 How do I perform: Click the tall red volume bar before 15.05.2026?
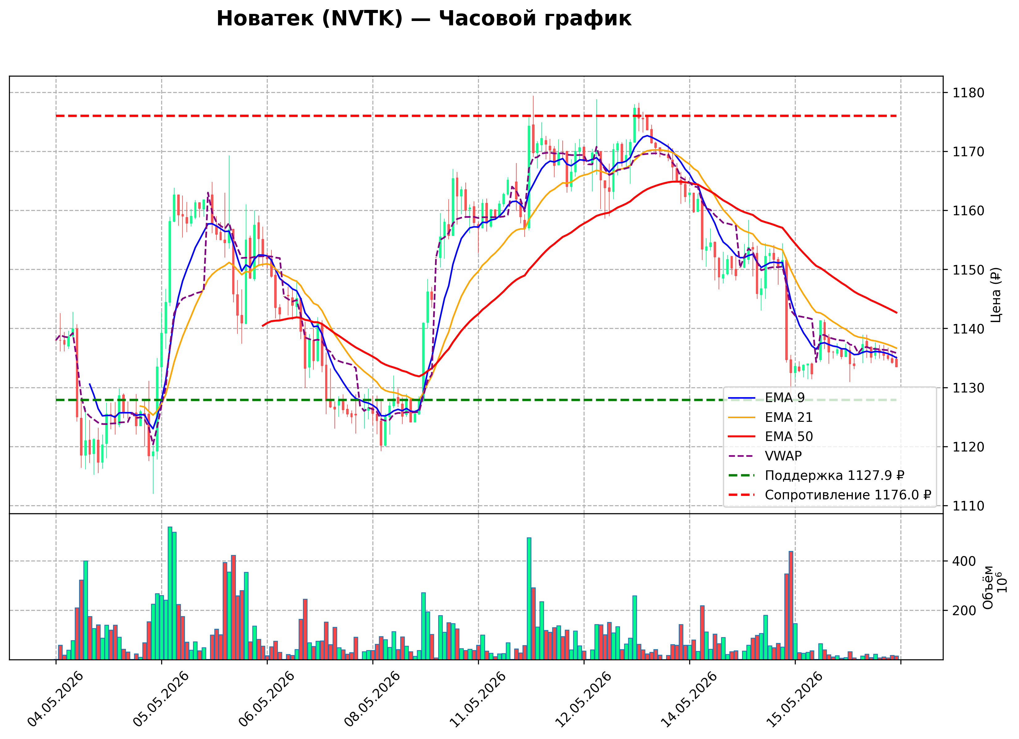[x=791, y=606]
